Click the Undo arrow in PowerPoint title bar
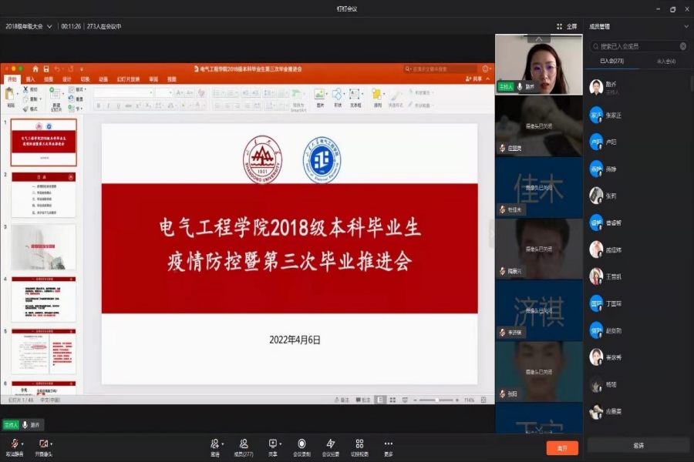694x462 pixels. [x=57, y=69]
